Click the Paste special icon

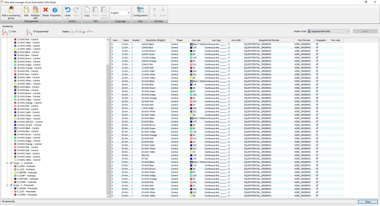coord(104,10)
